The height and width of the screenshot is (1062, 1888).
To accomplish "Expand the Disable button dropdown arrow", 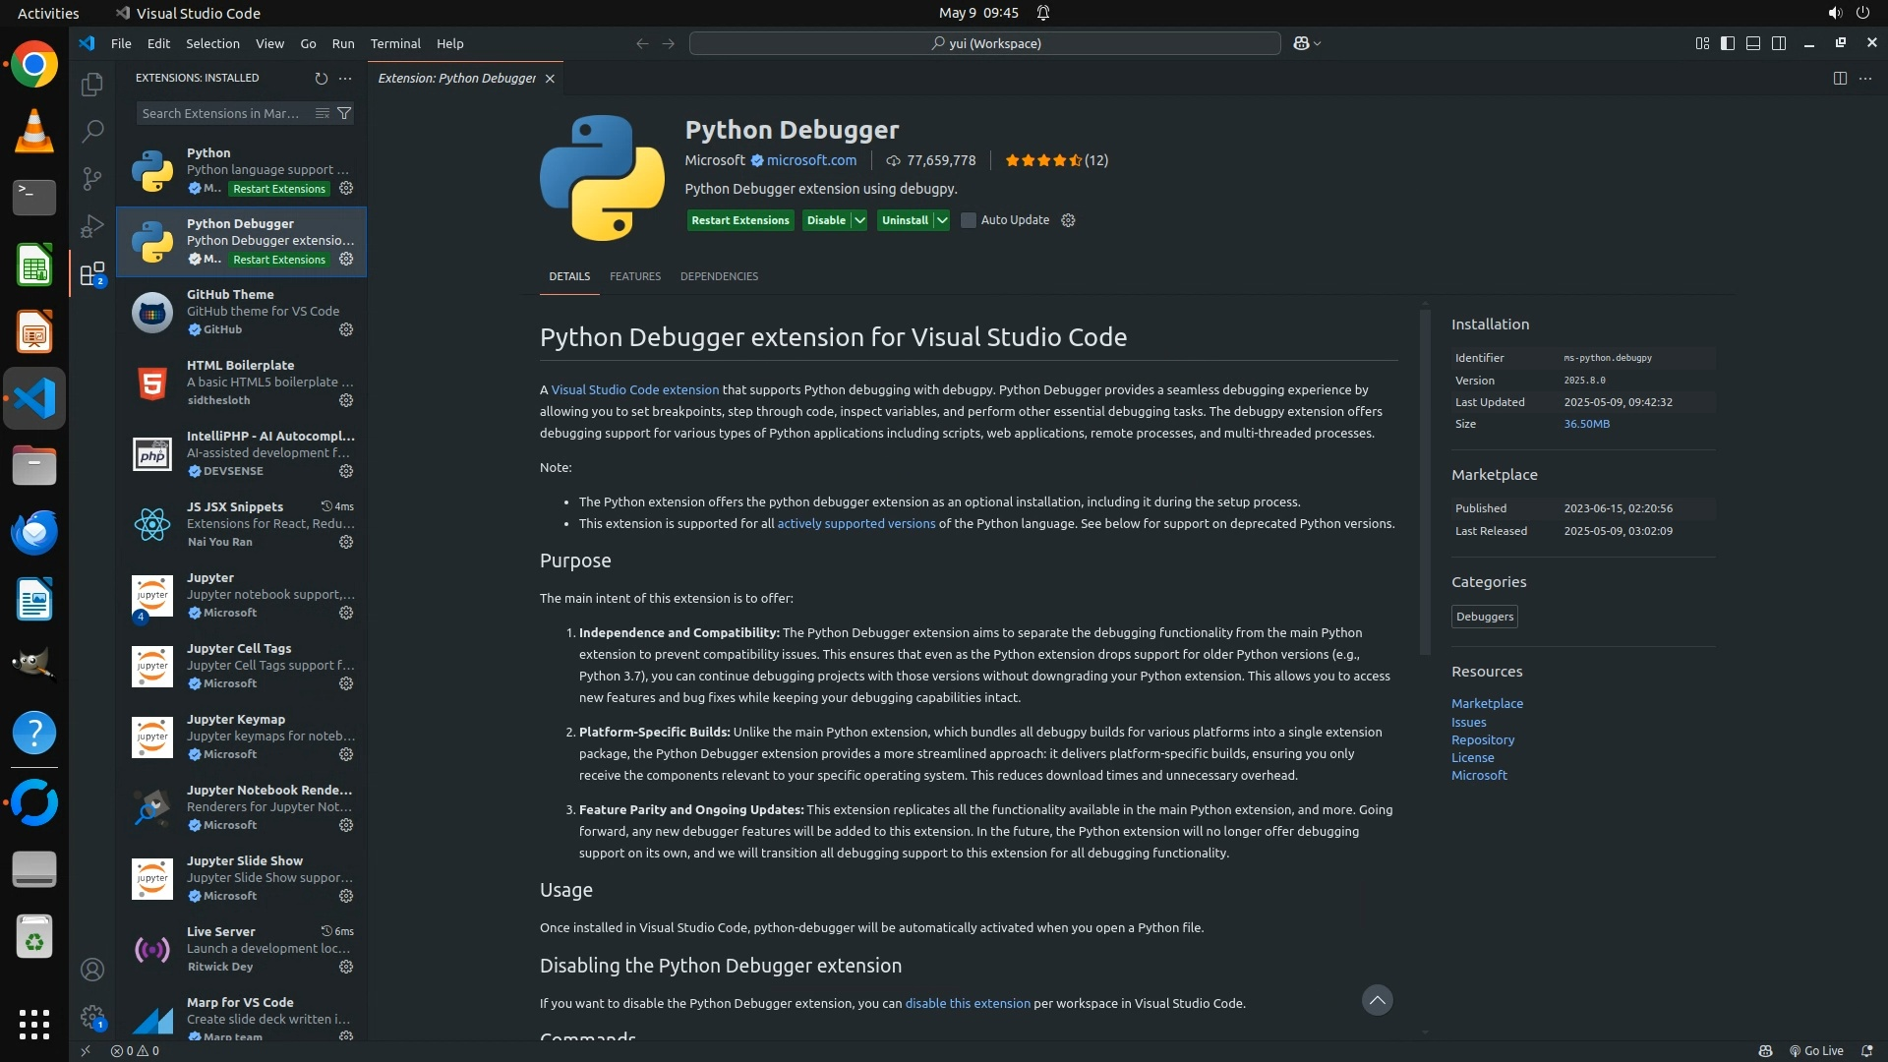I will coord(859,220).
